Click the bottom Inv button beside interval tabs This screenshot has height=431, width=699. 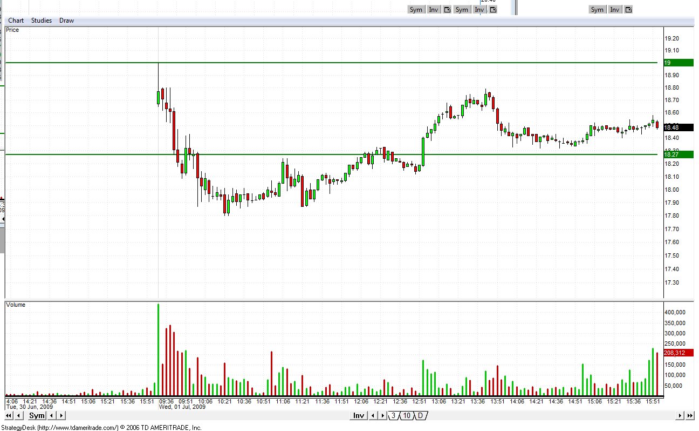pyautogui.click(x=358, y=415)
